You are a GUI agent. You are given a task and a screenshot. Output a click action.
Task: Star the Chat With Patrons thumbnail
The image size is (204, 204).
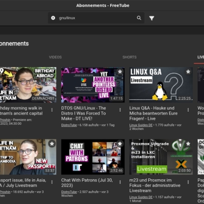pyautogui.click(x=120, y=144)
